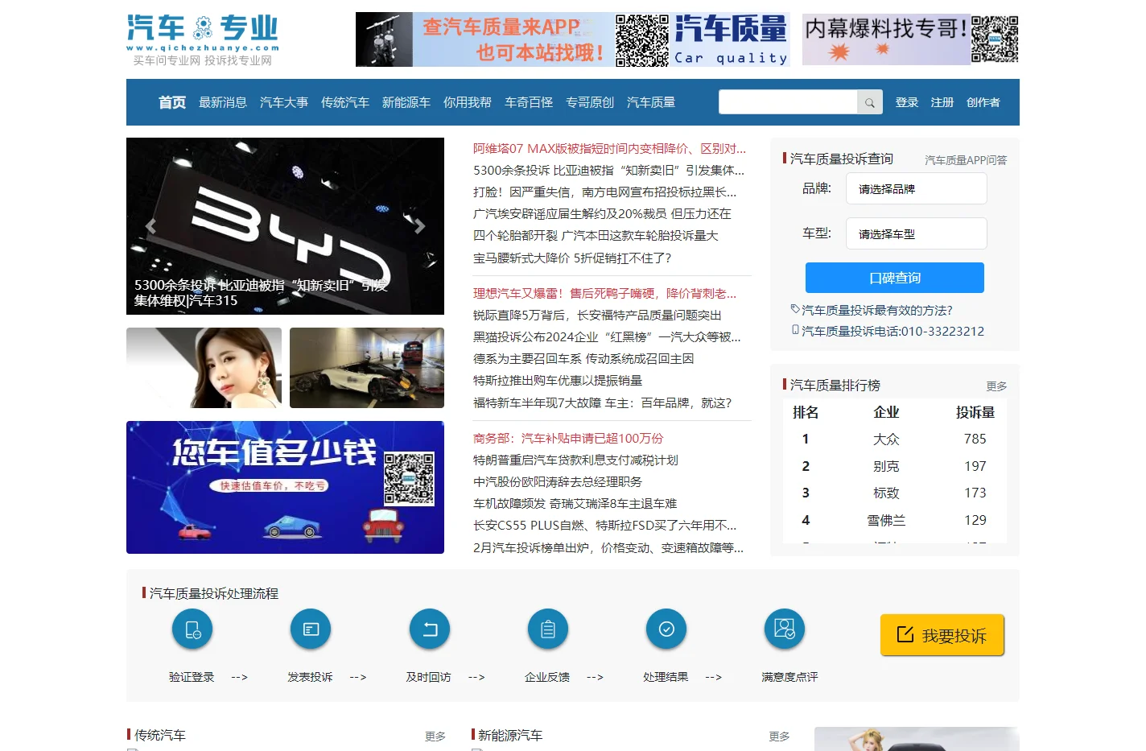Click 雪佛兰 in the ranking table

click(886, 520)
